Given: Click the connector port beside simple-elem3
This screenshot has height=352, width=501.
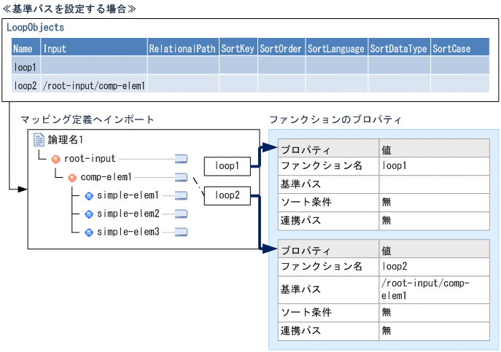Looking at the screenshot, I should click(182, 232).
